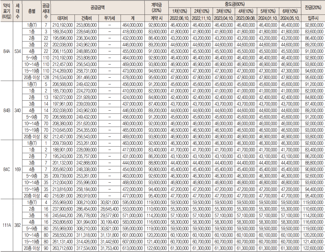Select the 6차(10%) installment header
This screenshot has height=252, width=325.
[290, 11]
